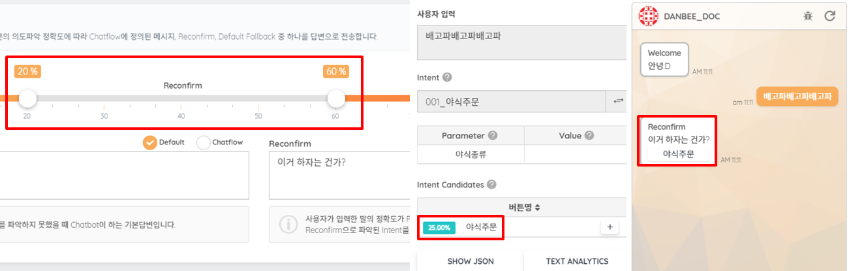This screenshot has height=271, width=851.
Task: Click the help icon beside Value header
Action: 589,136
